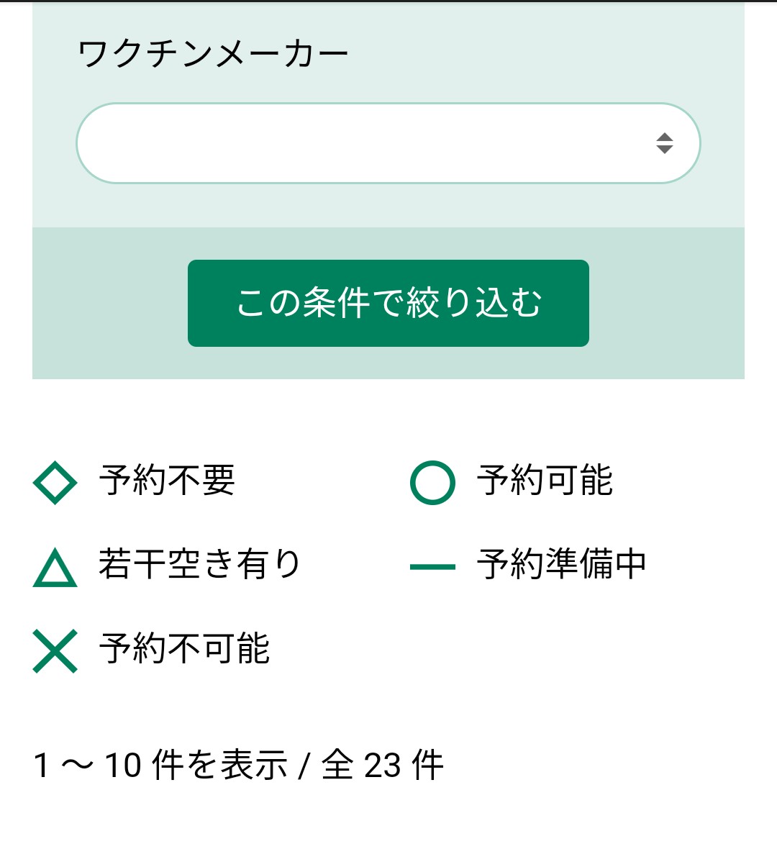
Task: Click the 1〜10件を表示 result count text
Action: (x=161, y=765)
